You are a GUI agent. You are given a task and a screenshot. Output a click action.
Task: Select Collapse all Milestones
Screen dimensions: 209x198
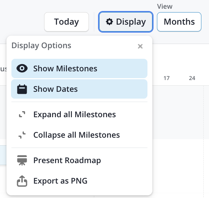click(x=79, y=135)
